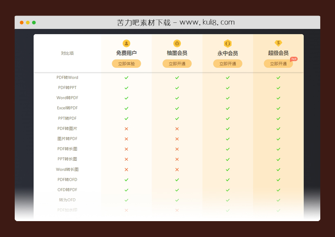The width and height of the screenshot is (335, 237).
Task: Click the green checkmark for PDF转Word under 免费用户
Action: (126, 77)
